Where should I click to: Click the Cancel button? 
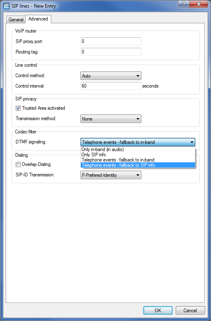point(190,311)
